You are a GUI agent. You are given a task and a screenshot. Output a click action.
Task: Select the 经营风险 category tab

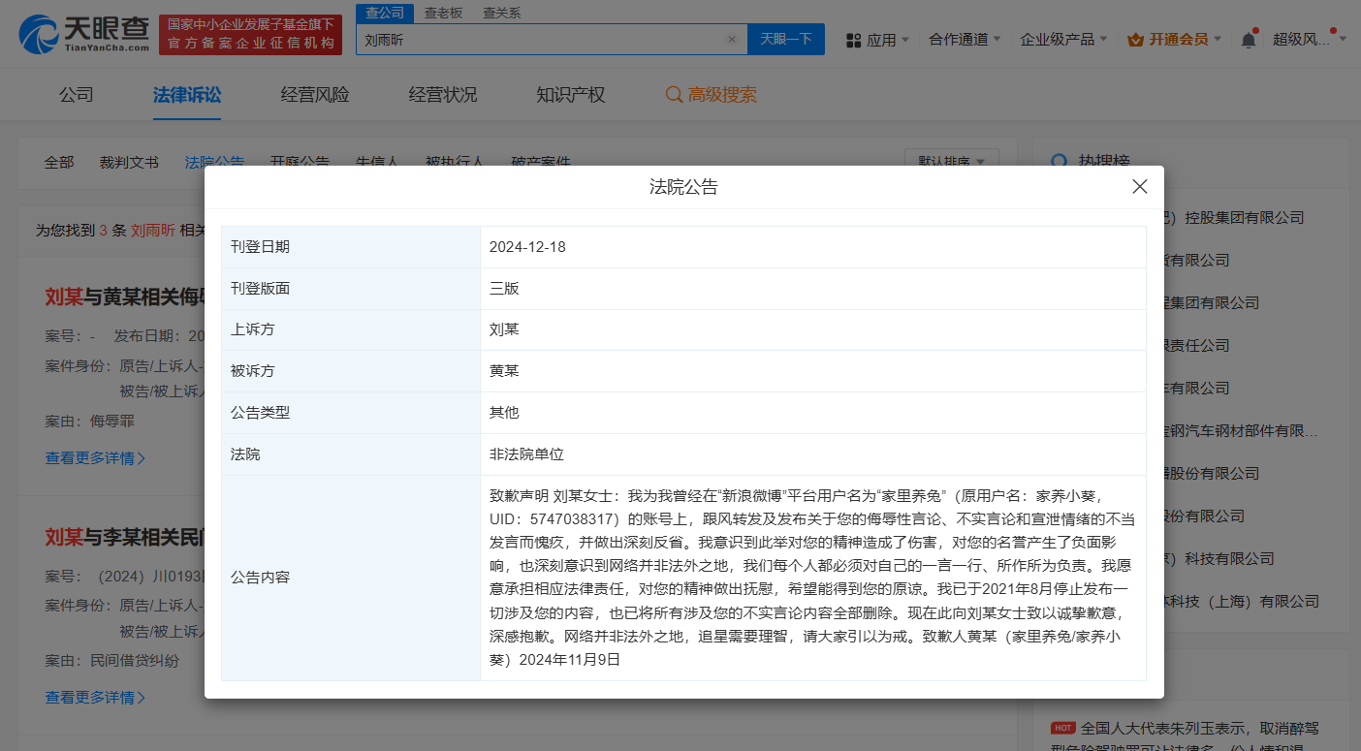(x=315, y=95)
